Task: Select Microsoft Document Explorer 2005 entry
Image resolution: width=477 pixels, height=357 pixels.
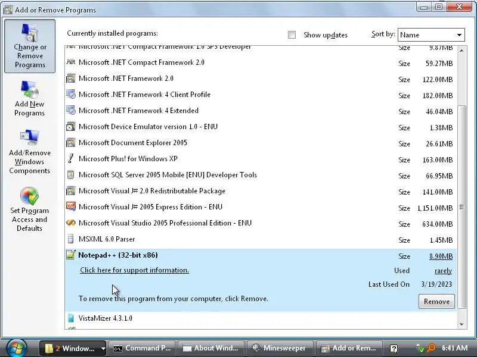Action: point(261,143)
